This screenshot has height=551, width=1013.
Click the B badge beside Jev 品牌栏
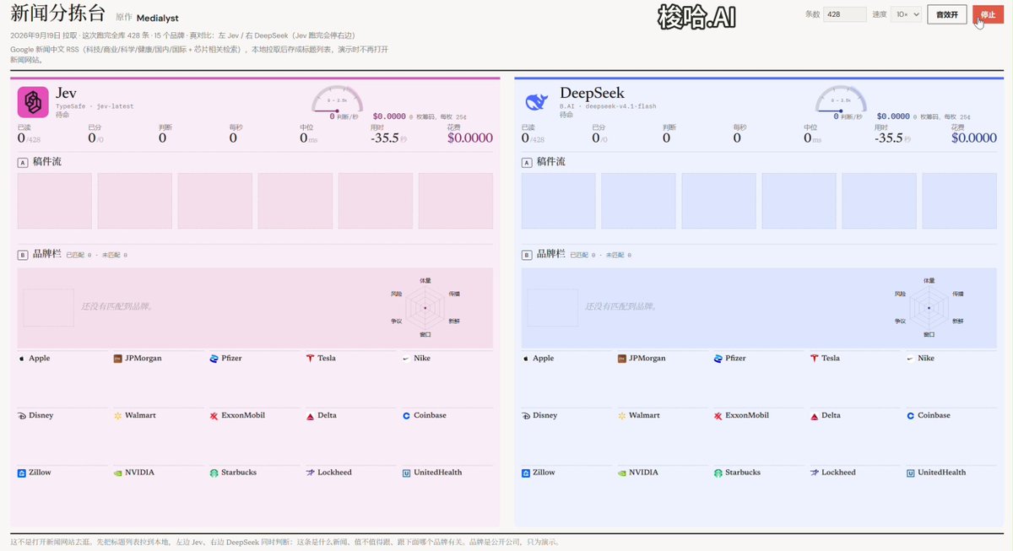[x=23, y=255]
